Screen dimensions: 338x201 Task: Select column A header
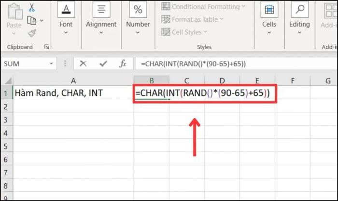[x=73, y=80]
